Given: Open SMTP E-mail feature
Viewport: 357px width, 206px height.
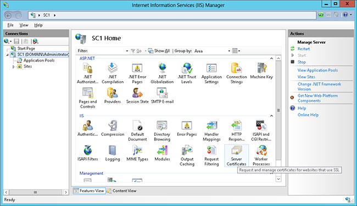Looking at the screenshot, I should 162,96.
